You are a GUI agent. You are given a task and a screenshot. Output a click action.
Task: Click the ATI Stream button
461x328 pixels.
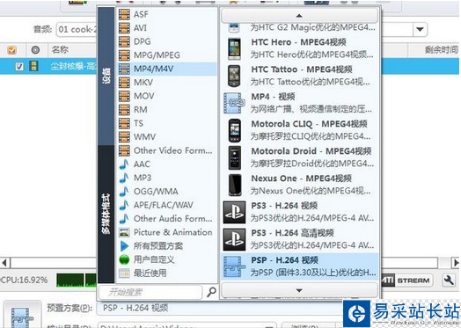[x=407, y=281]
